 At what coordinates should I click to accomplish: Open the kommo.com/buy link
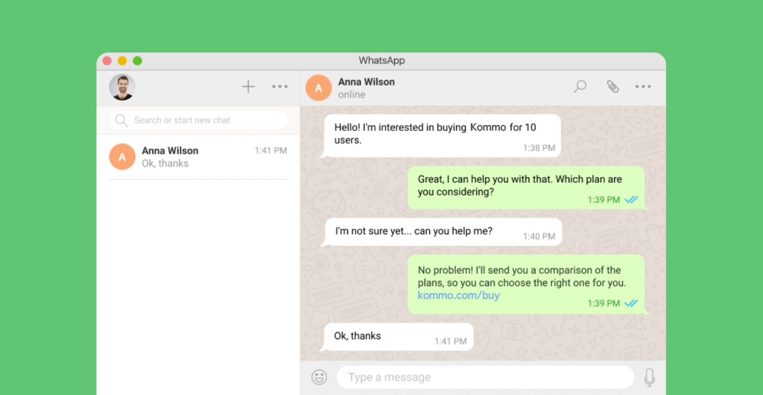pyautogui.click(x=459, y=296)
